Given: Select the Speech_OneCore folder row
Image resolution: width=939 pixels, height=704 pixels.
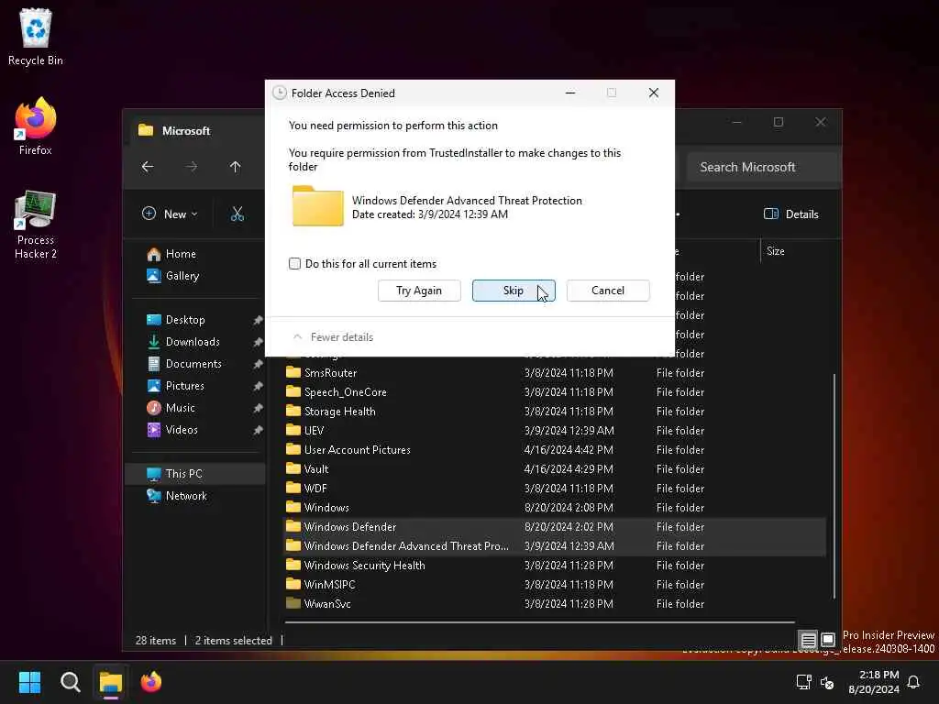Looking at the screenshot, I should [555, 392].
